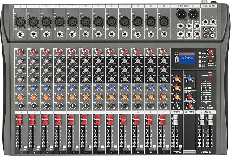This screenshot has height=156, width=231.
Task: Click the EFFECT jack
Action: pyautogui.click(x=196, y=34)
